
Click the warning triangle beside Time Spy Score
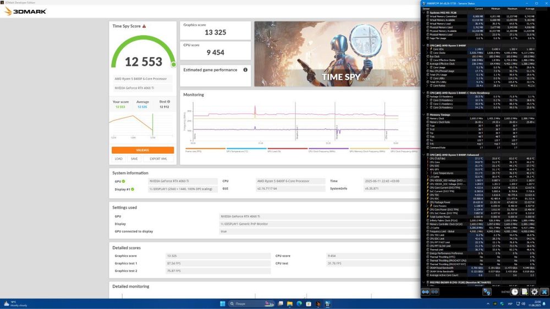pos(144,26)
